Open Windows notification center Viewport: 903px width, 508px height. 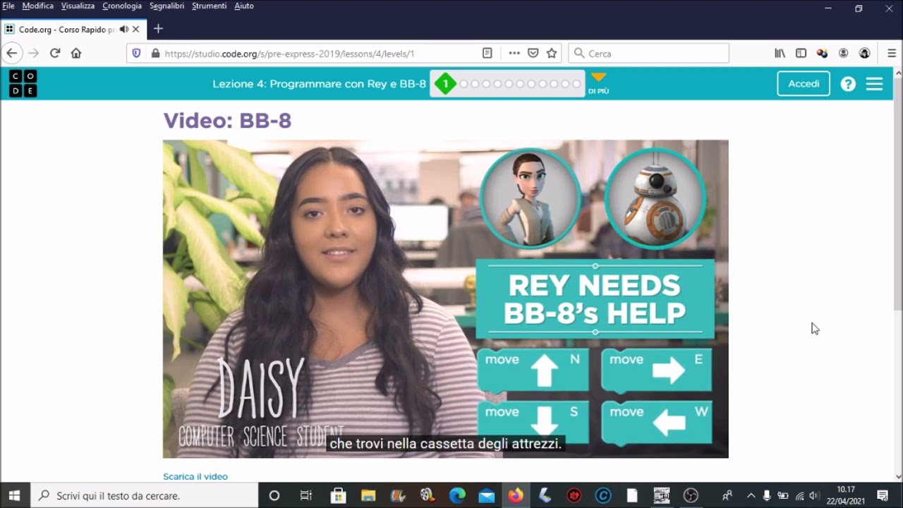tap(883, 495)
